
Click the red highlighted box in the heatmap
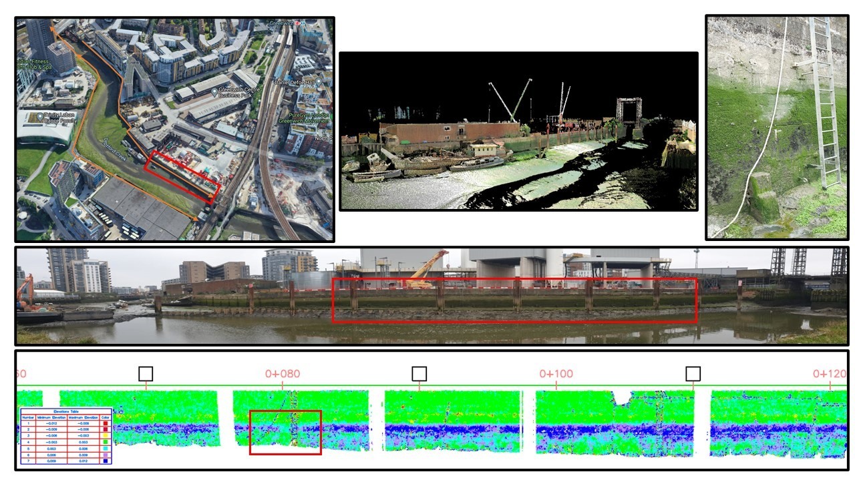(x=285, y=433)
